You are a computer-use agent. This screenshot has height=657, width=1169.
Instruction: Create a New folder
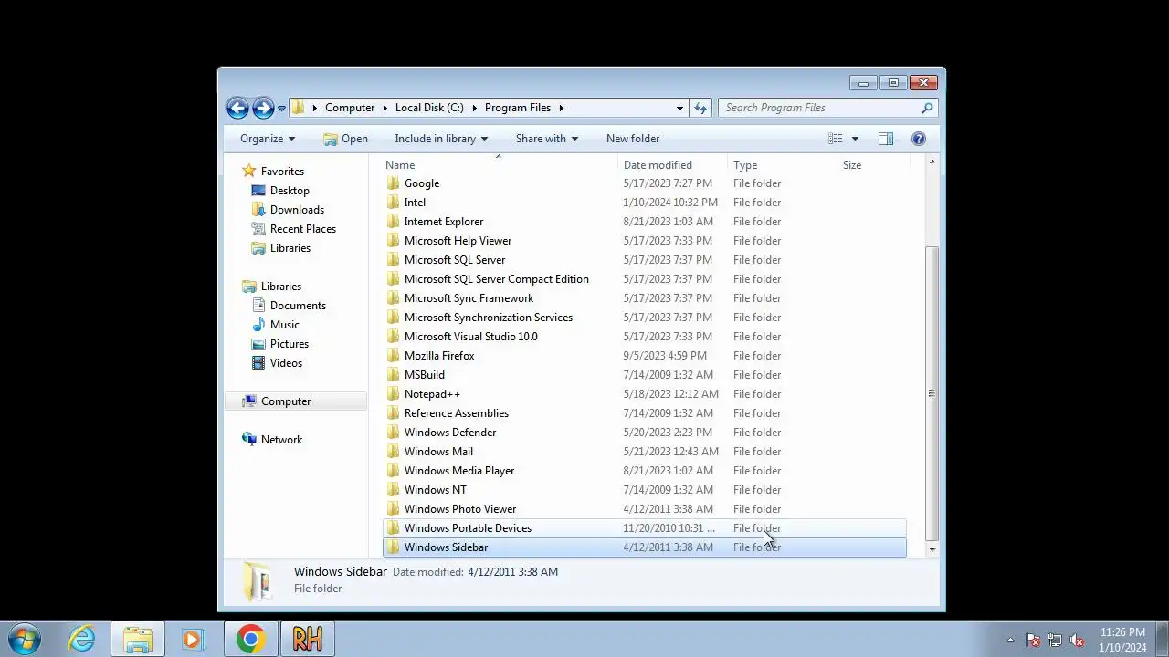click(x=633, y=139)
